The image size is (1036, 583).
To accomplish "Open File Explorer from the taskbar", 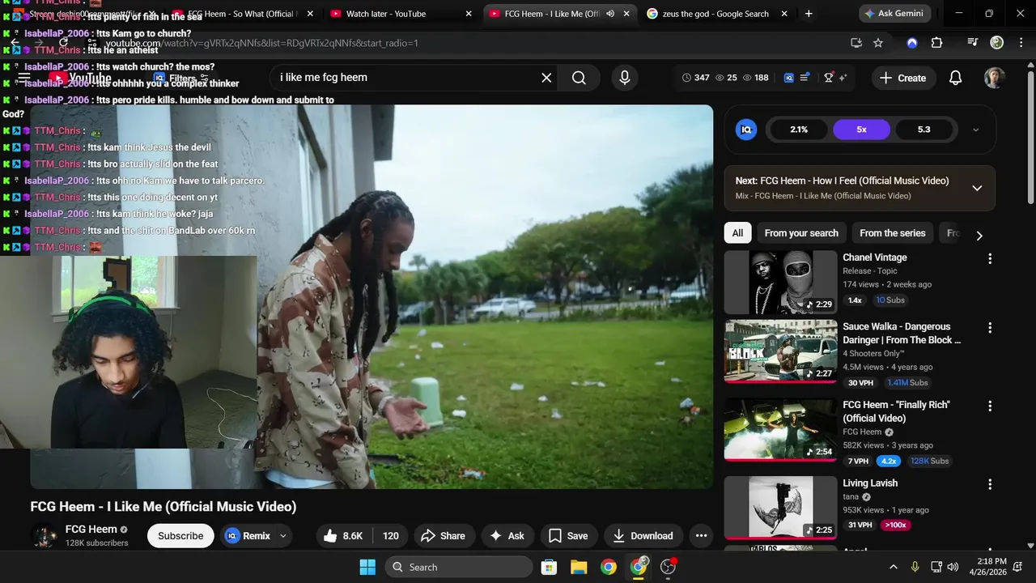I will click(x=579, y=567).
